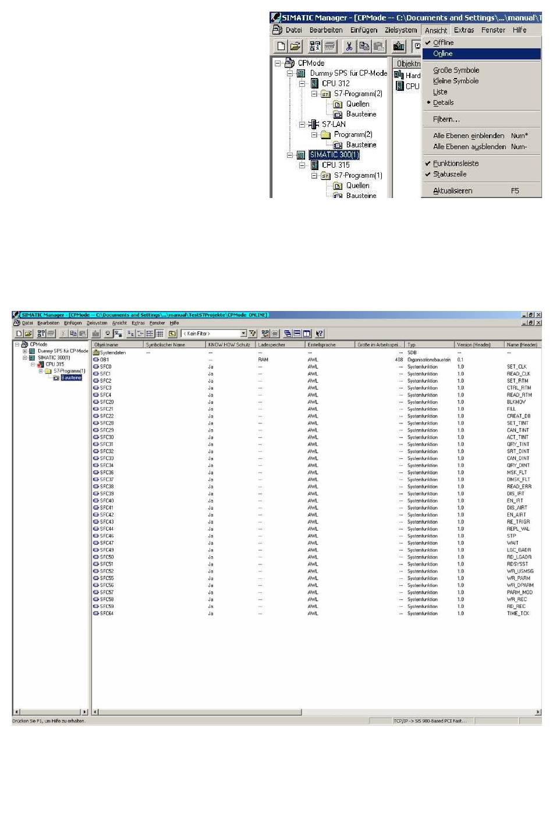Sort by the Objektname column header
This screenshot has width=553, height=827.
tap(118, 345)
